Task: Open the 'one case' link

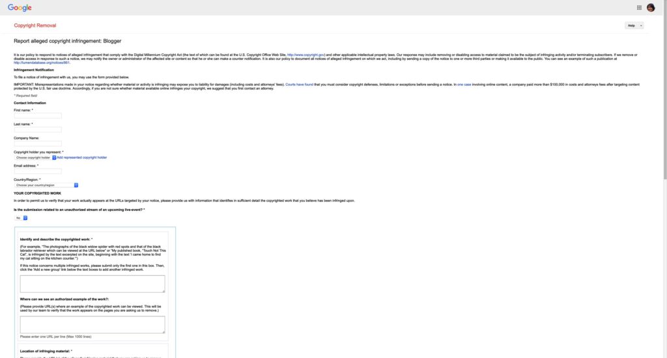Action: (464, 85)
